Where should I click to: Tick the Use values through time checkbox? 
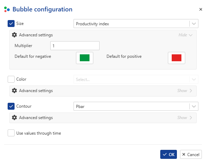tap(11, 133)
